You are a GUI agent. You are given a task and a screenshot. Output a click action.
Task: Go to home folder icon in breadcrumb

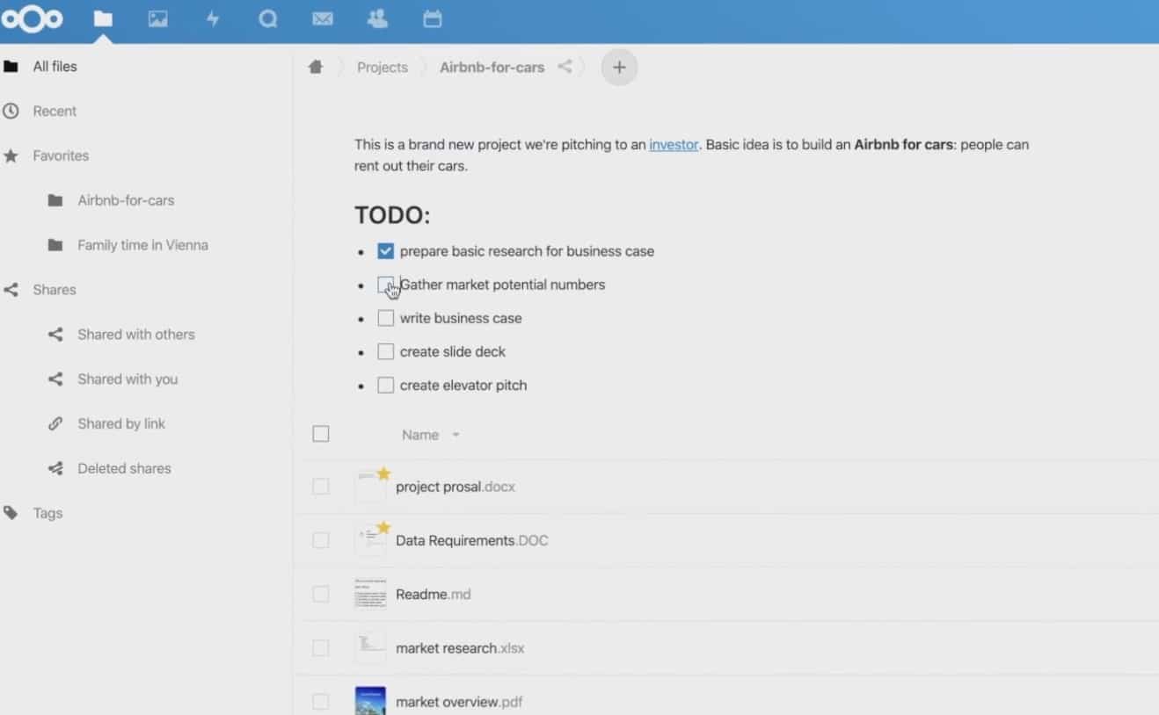point(316,67)
